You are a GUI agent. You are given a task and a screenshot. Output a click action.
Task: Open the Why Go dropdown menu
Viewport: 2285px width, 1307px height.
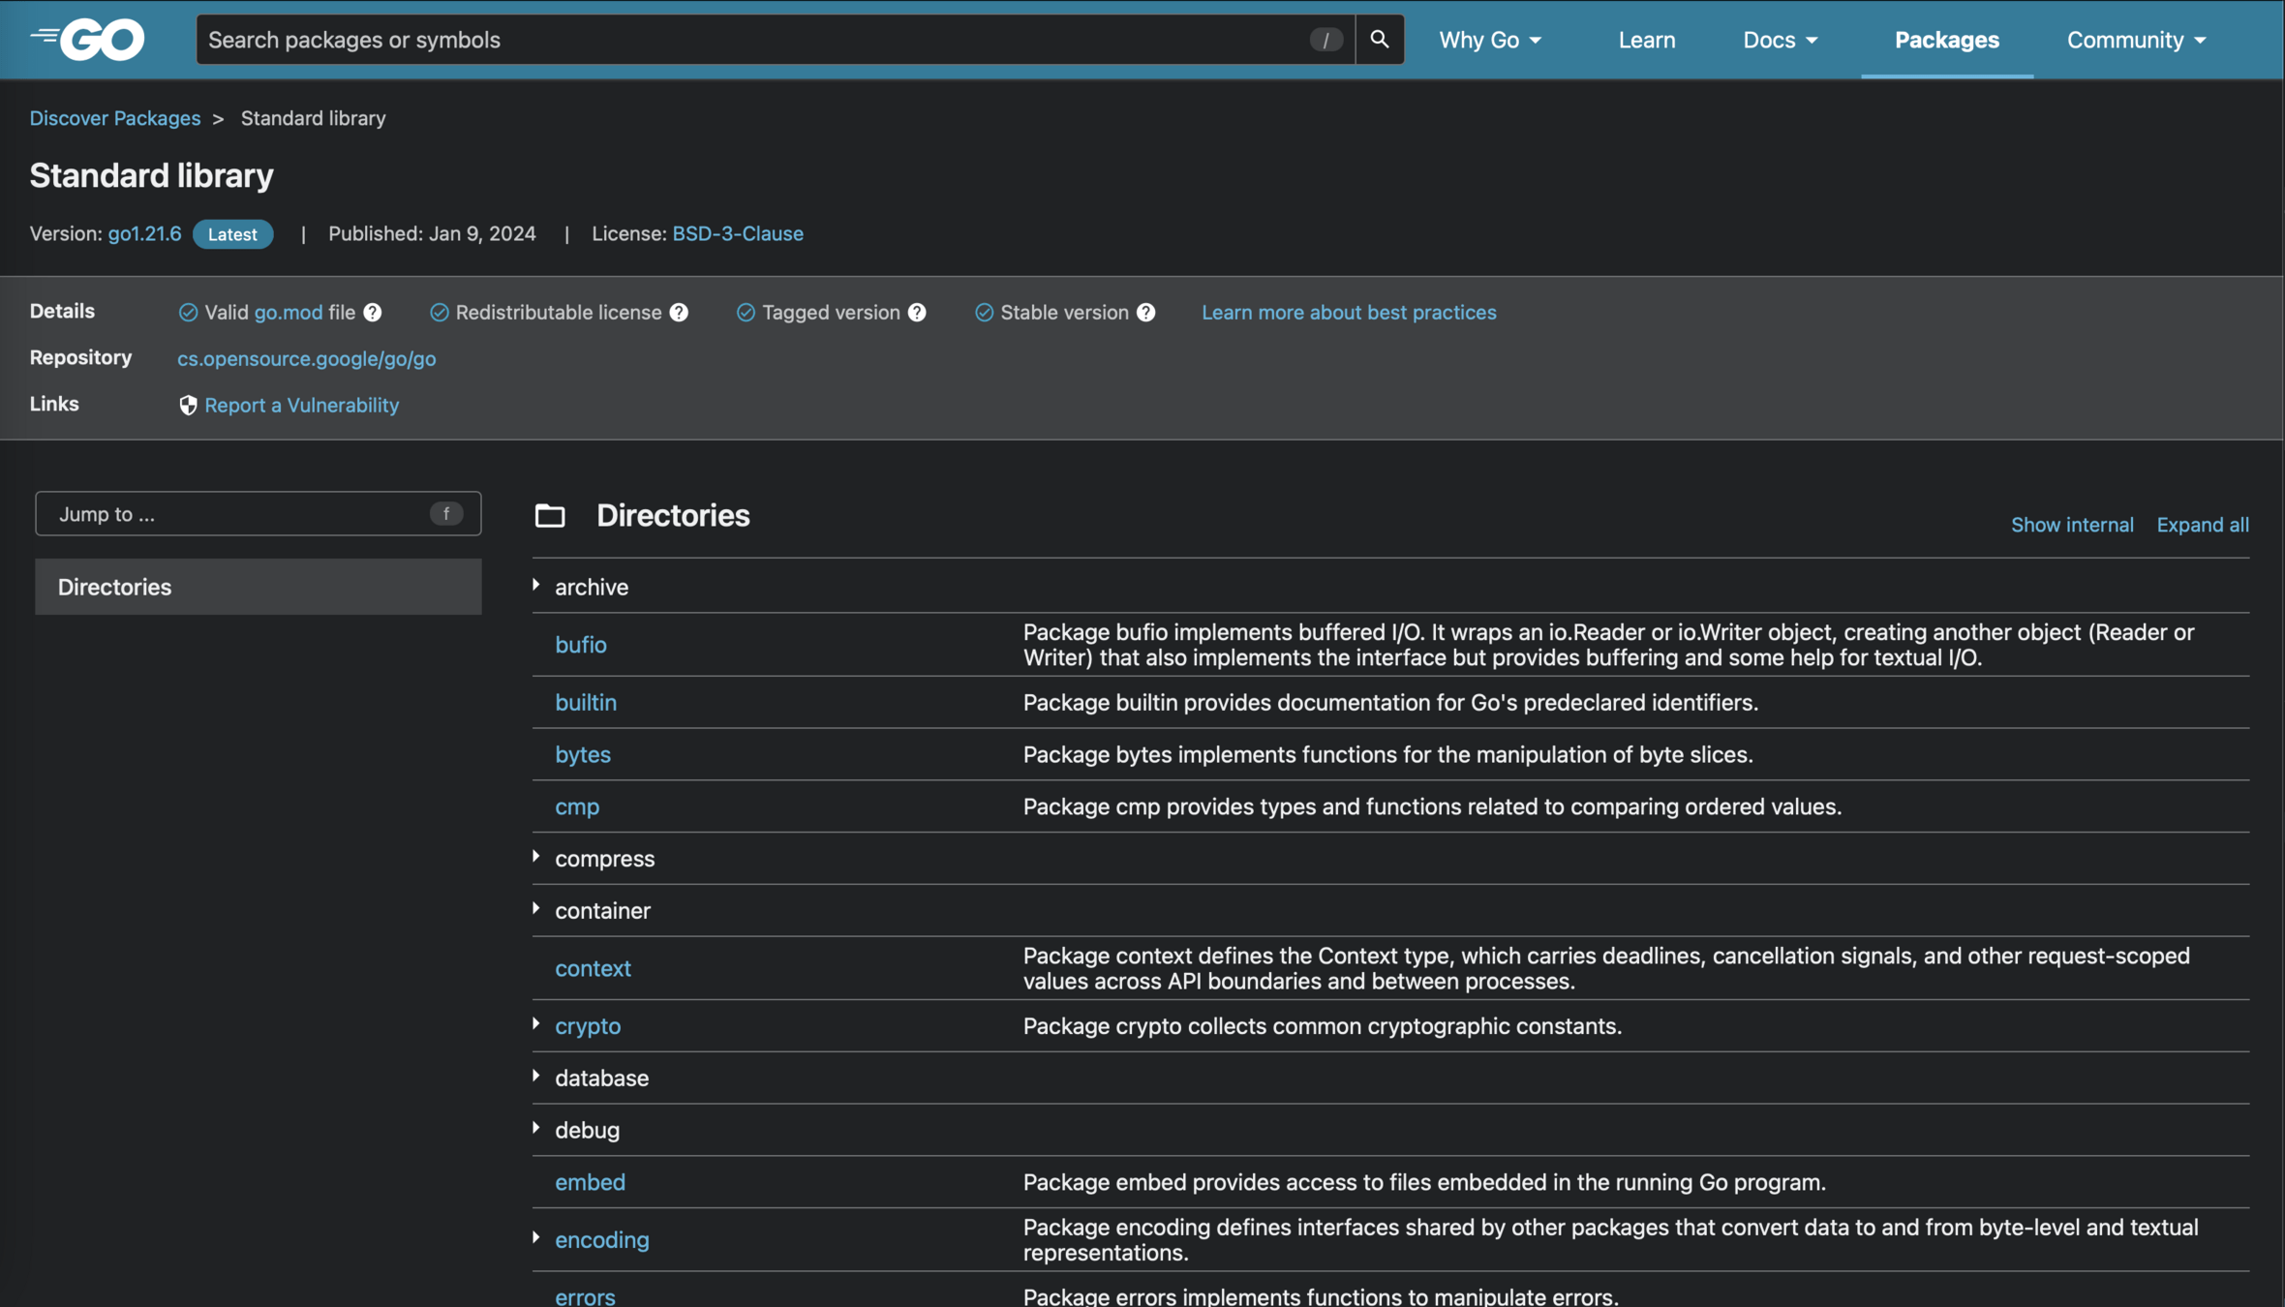click(1488, 40)
